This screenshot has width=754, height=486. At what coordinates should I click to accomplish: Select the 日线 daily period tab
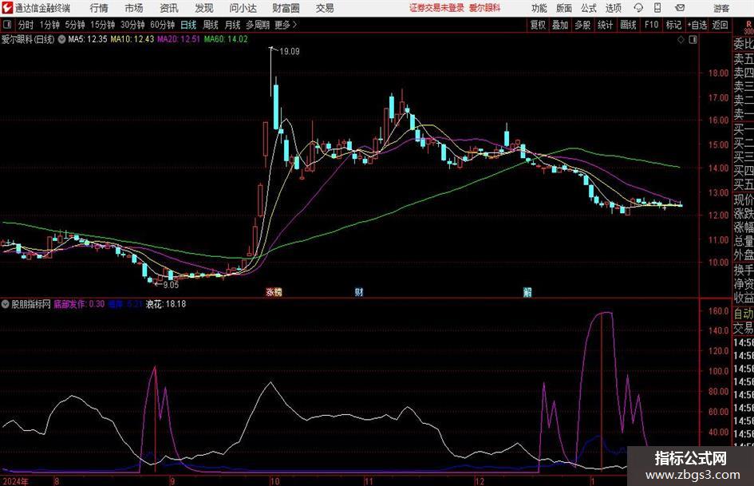(x=188, y=25)
